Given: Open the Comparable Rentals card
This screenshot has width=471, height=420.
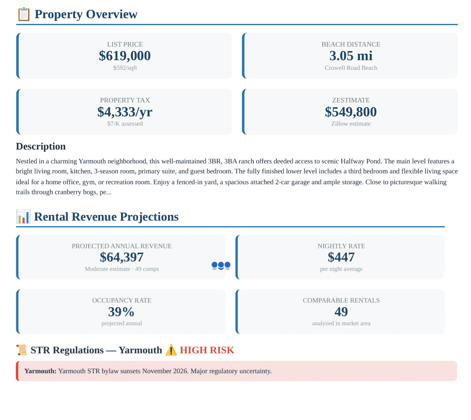Looking at the screenshot, I should [341, 311].
